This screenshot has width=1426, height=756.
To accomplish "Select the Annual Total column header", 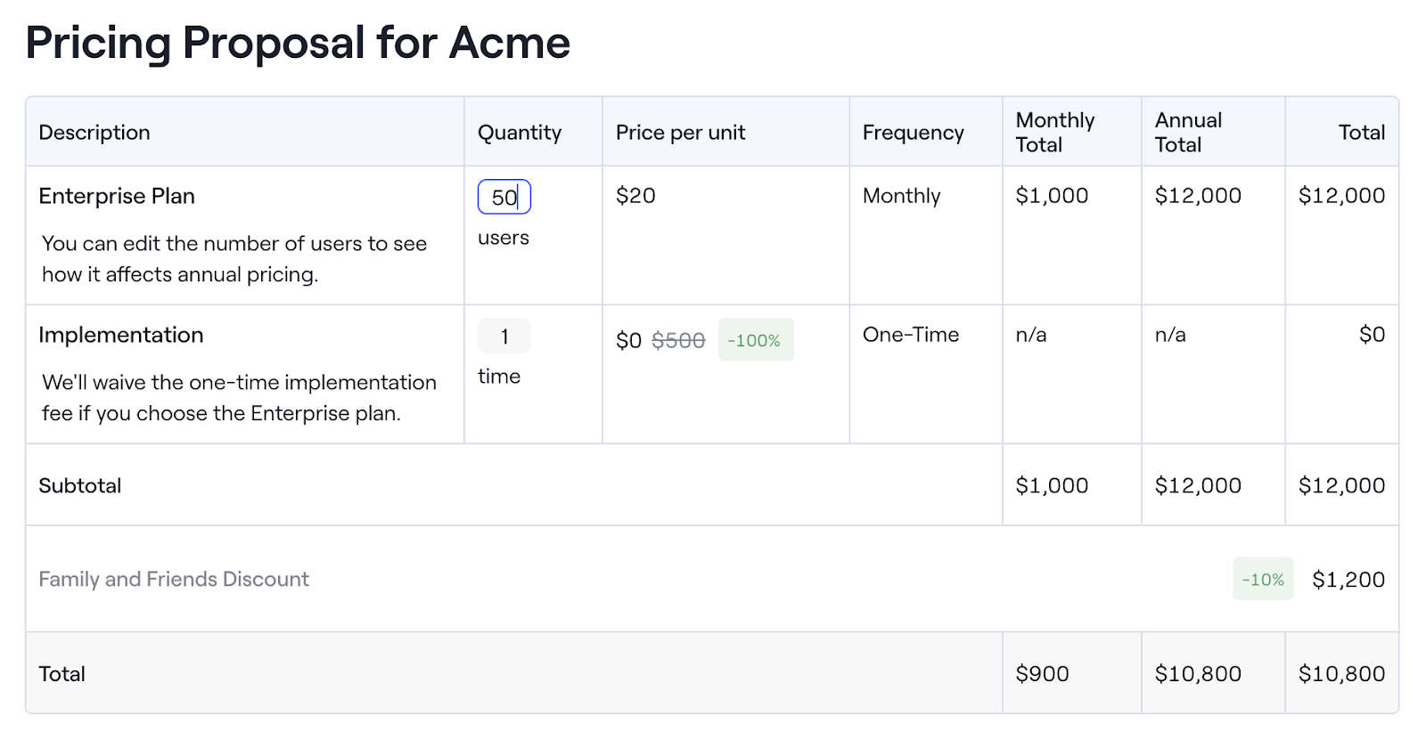I will 1188,133.
